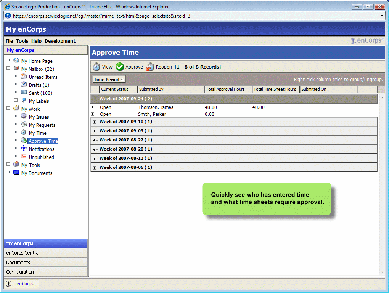
Task: Expand the Week of 2007-08-06 group
Action: pos(95,168)
